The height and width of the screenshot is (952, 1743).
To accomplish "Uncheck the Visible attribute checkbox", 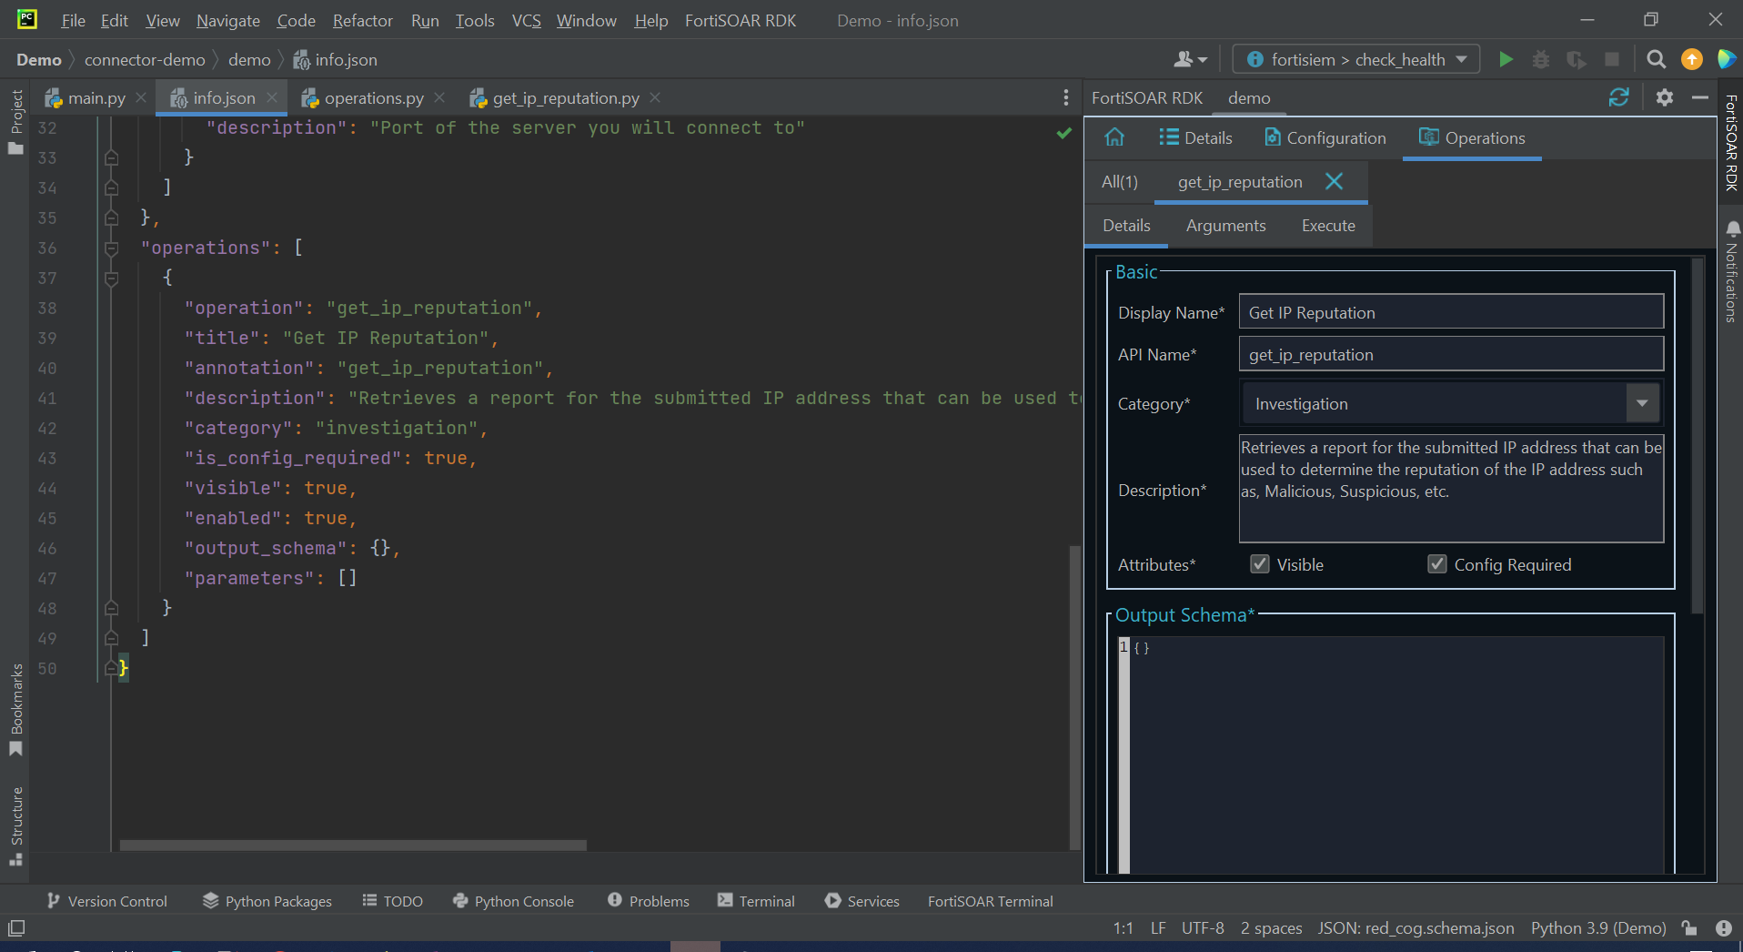I will (x=1260, y=564).
